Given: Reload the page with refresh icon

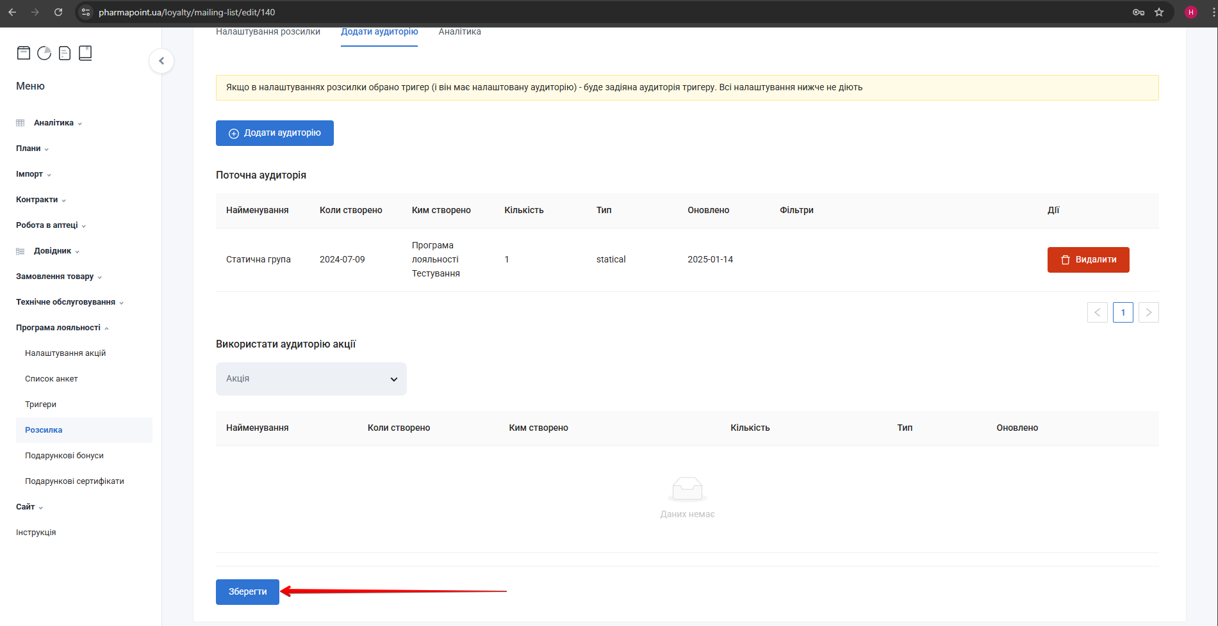Looking at the screenshot, I should pyautogui.click(x=58, y=12).
